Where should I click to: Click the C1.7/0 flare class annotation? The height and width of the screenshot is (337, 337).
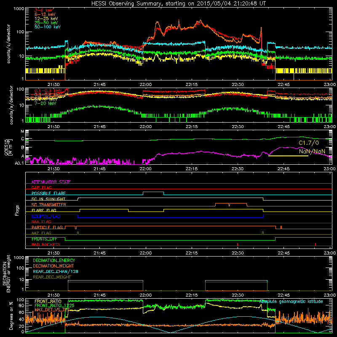pyautogui.click(x=309, y=143)
